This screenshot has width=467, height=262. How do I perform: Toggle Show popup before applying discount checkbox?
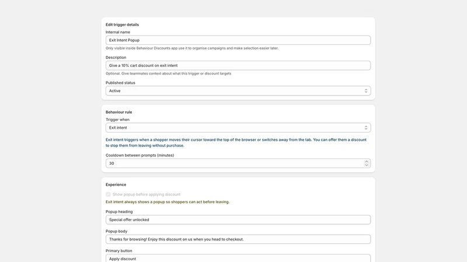(108, 194)
